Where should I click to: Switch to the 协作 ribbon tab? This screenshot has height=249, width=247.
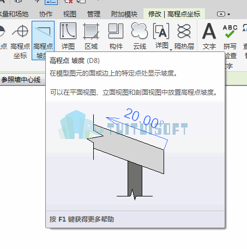tap(46, 14)
